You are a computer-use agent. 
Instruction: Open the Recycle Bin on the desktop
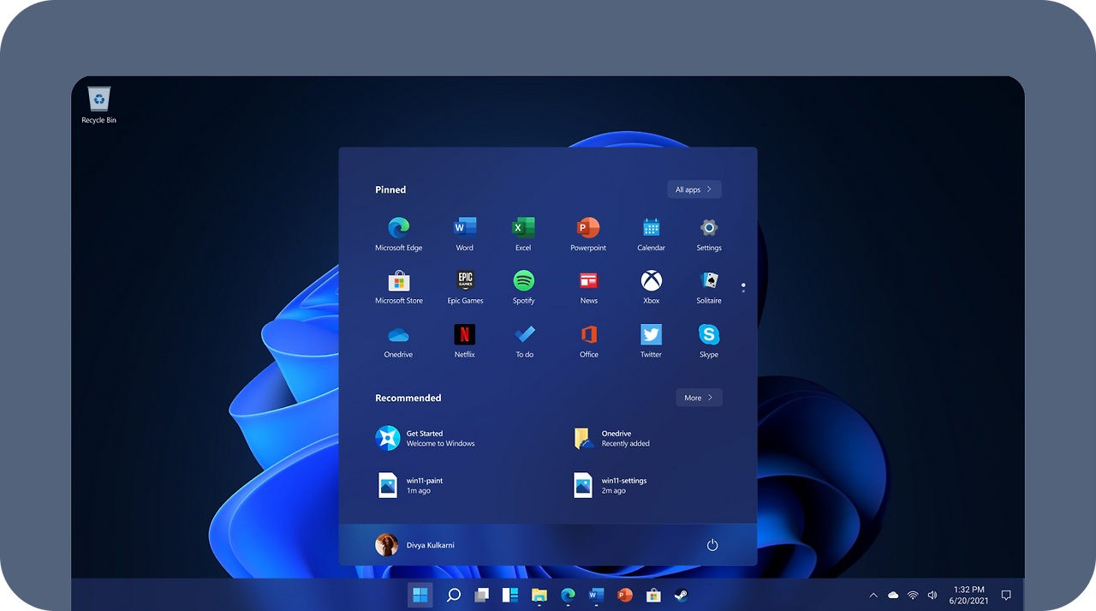(99, 106)
